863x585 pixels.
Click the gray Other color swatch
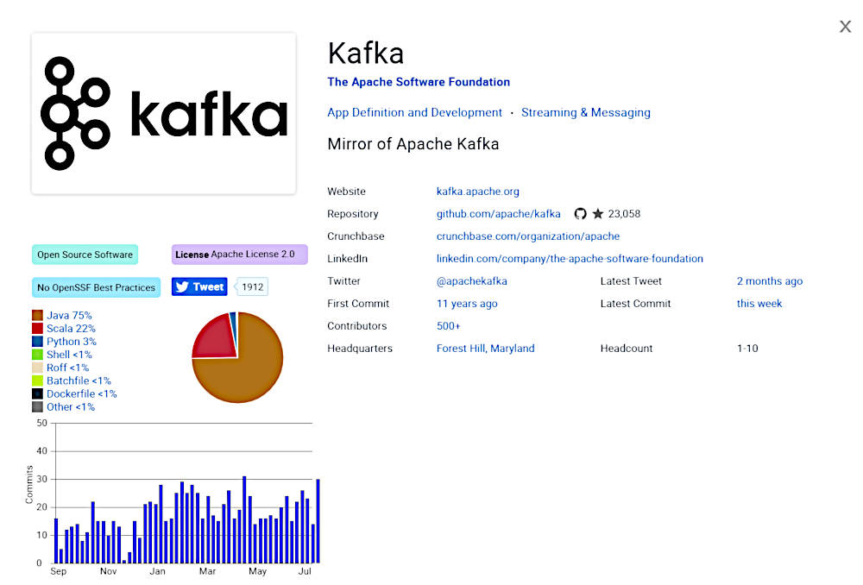(x=37, y=407)
